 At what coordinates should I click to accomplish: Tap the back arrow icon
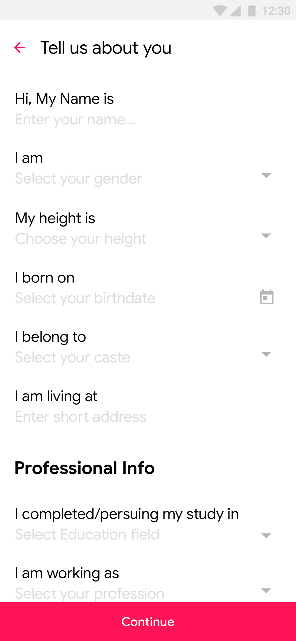[x=20, y=48]
